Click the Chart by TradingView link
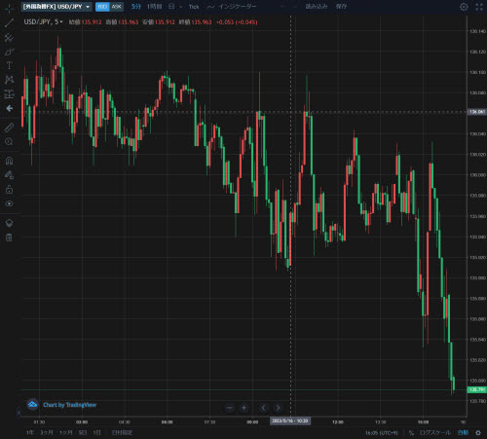 pyautogui.click(x=69, y=405)
